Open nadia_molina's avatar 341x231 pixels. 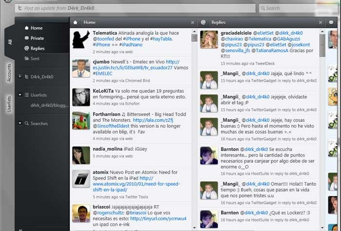point(81,155)
